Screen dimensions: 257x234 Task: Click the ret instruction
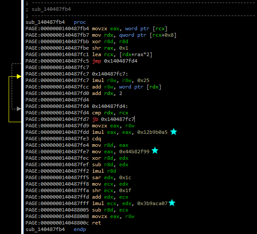97,223
